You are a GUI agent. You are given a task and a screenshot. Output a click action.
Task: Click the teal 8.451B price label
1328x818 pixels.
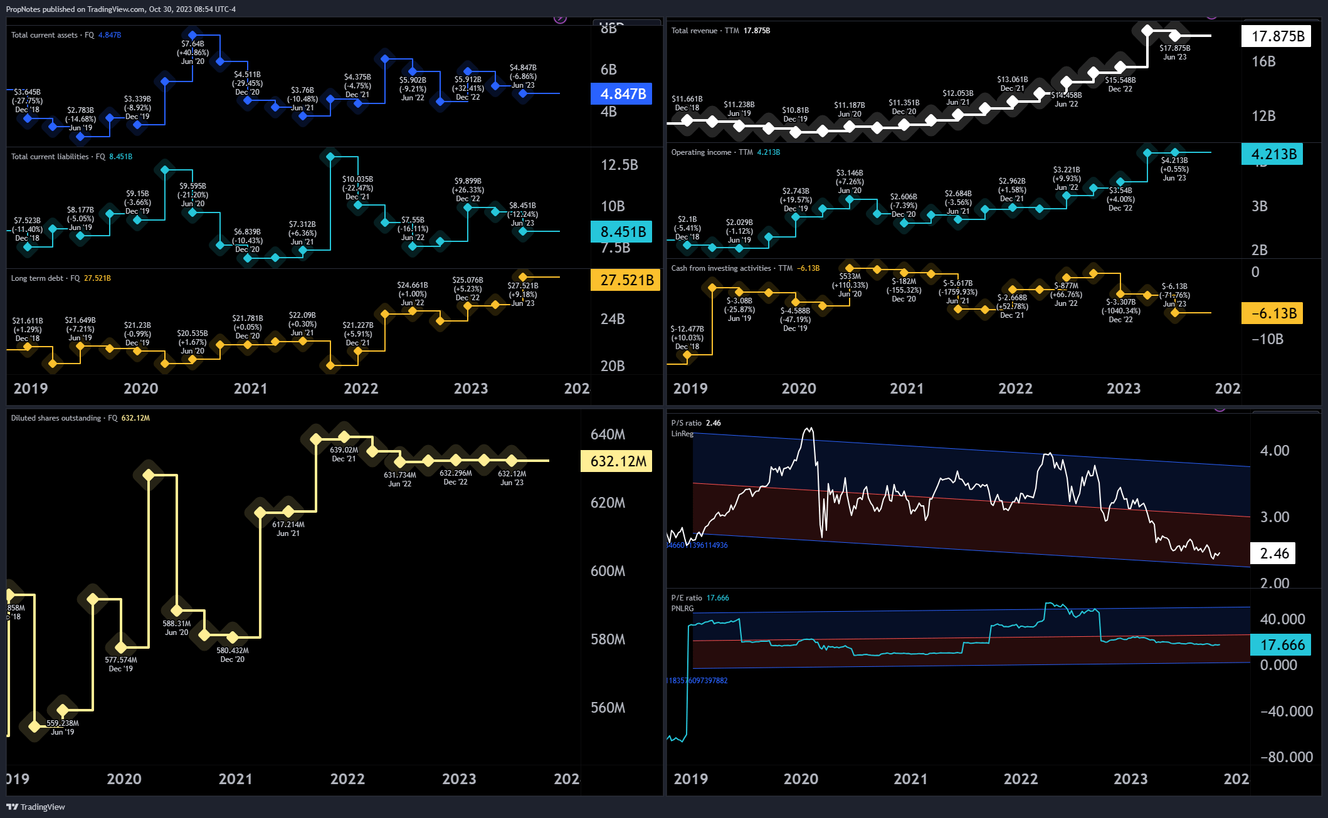[621, 231]
